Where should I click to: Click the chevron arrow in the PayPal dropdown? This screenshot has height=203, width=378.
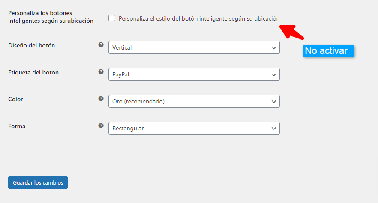click(x=273, y=74)
